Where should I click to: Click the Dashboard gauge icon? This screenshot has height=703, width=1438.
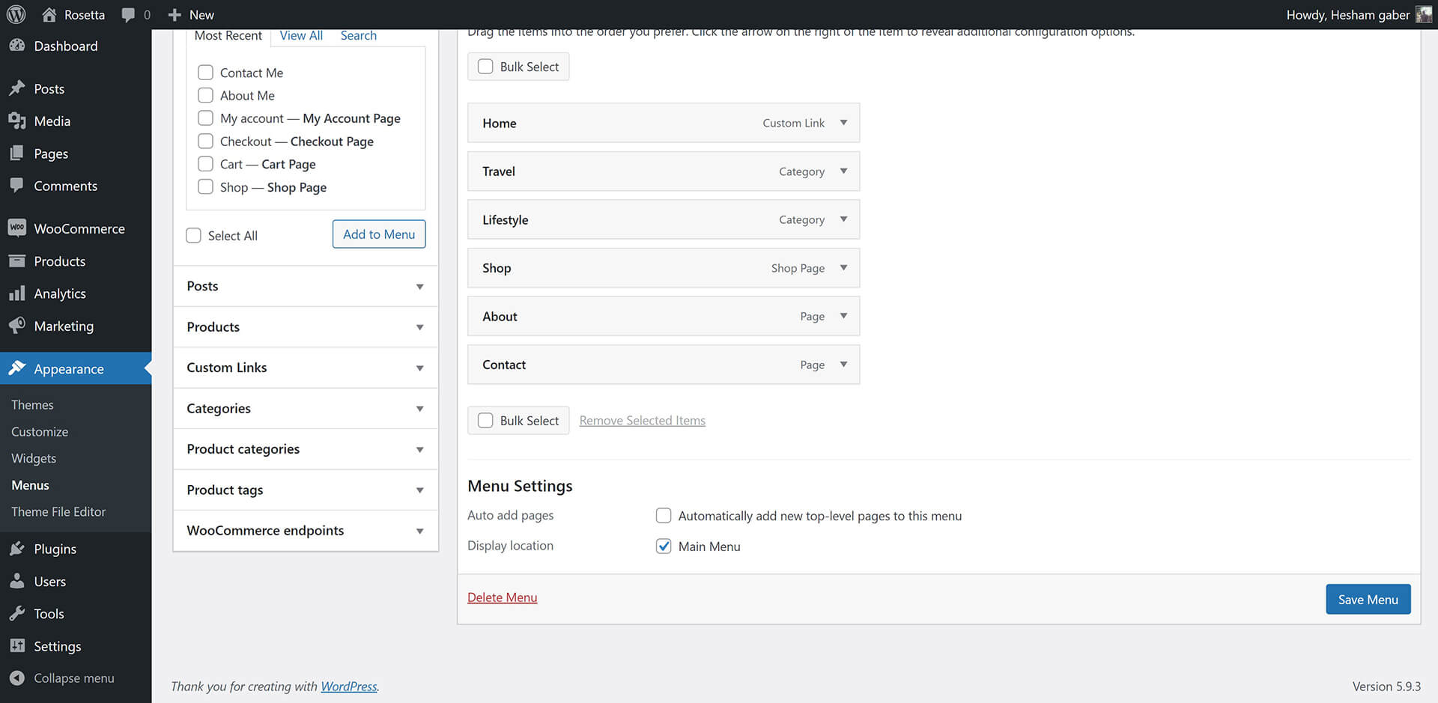point(17,46)
